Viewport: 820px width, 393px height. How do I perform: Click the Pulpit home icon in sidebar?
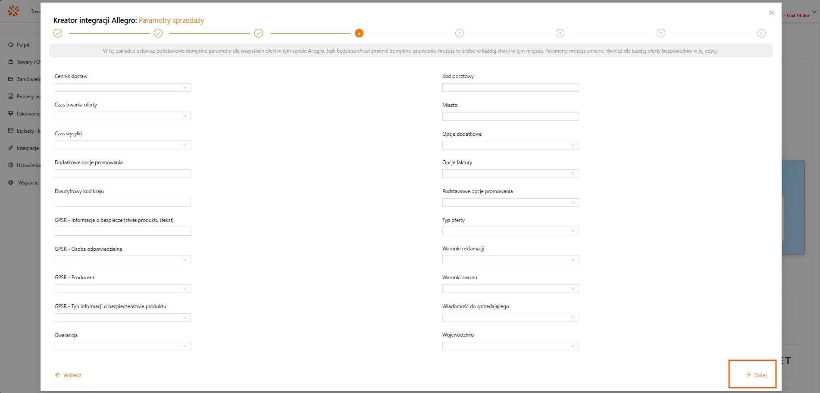click(x=11, y=44)
